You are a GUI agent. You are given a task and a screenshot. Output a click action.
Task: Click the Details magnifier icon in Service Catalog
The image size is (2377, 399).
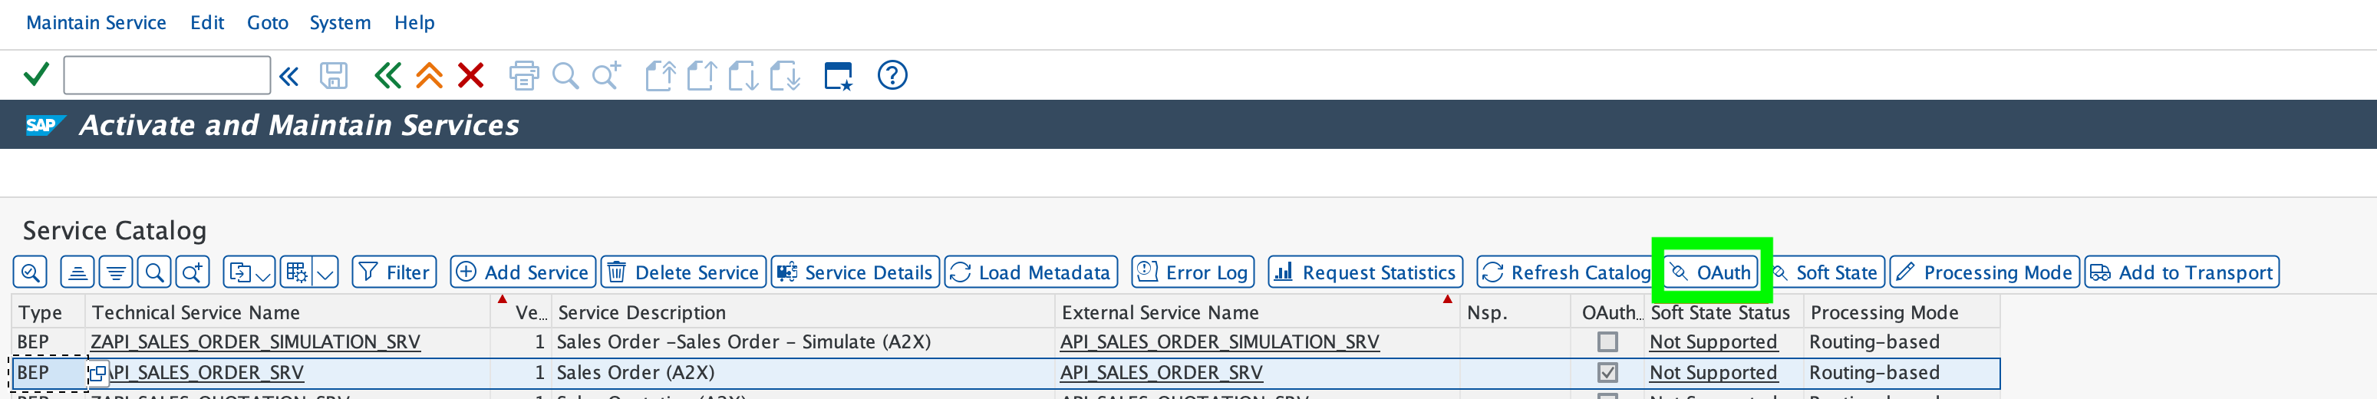(x=31, y=272)
